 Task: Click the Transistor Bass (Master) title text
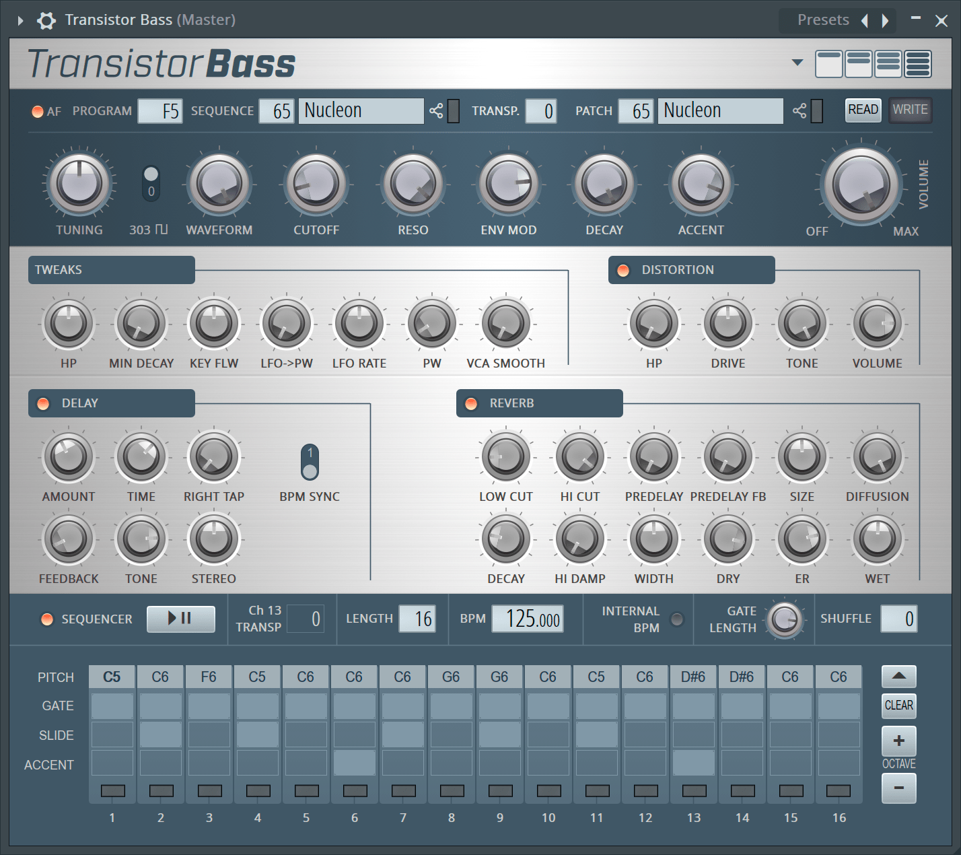point(149,20)
